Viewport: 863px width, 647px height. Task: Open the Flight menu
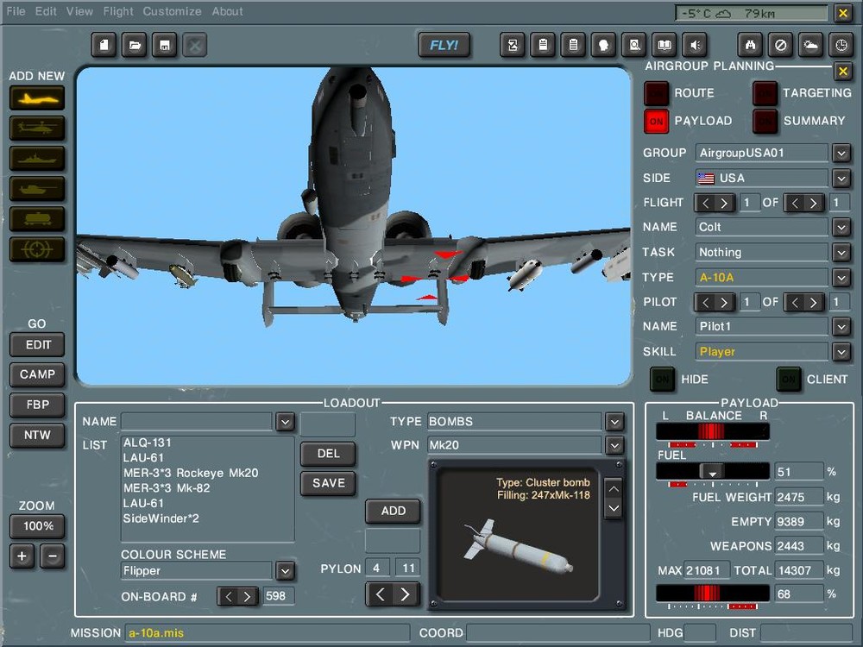[118, 11]
